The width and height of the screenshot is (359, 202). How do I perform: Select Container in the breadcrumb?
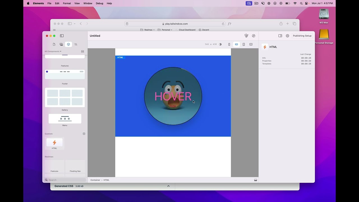(95, 180)
